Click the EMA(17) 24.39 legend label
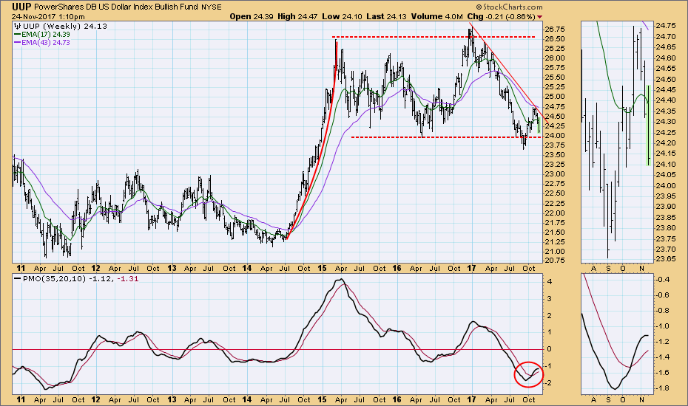The width and height of the screenshot is (688, 406). click(x=46, y=34)
